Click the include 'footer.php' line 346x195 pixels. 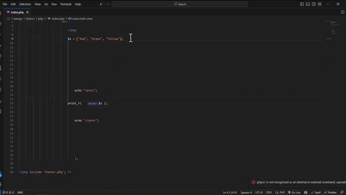(45, 172)
